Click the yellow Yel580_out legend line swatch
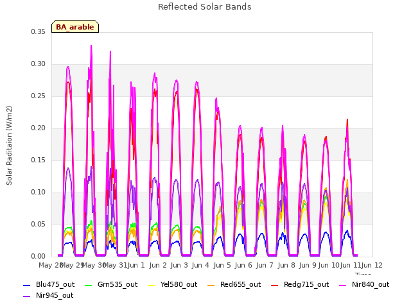Screen dimensions: 411x308 [152, 285]
